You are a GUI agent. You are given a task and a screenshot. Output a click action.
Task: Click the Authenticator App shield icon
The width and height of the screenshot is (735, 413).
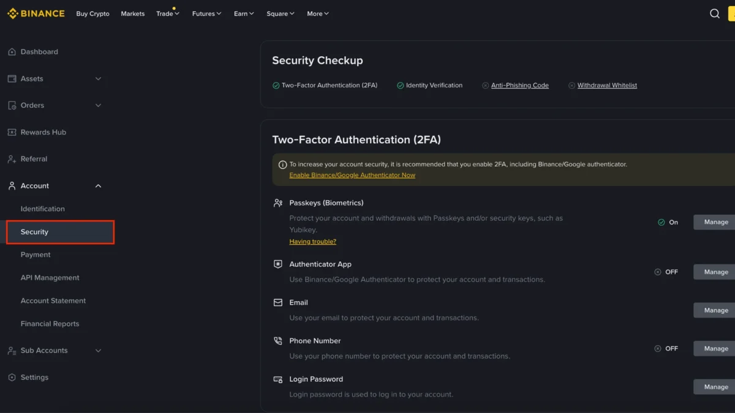point(278,264)
